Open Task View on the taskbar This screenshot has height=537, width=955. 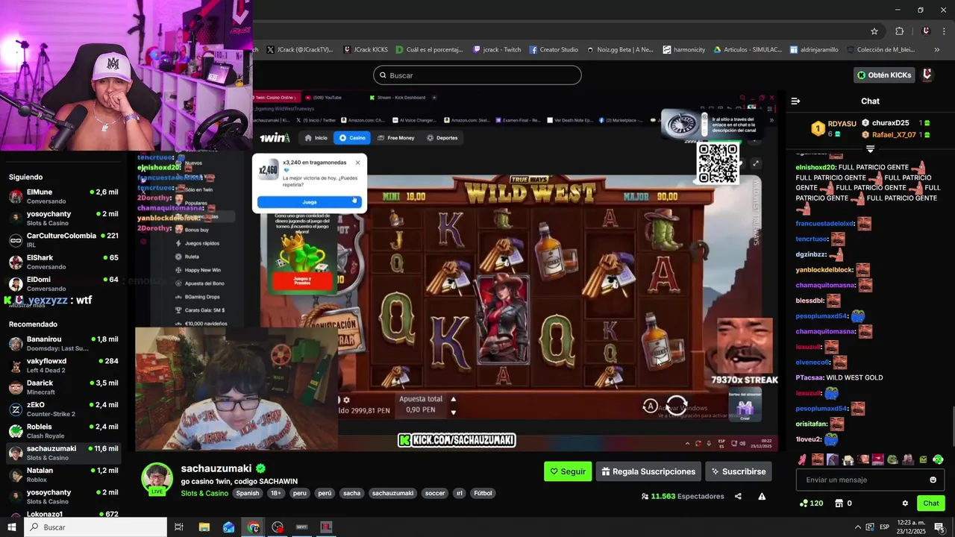179,527
